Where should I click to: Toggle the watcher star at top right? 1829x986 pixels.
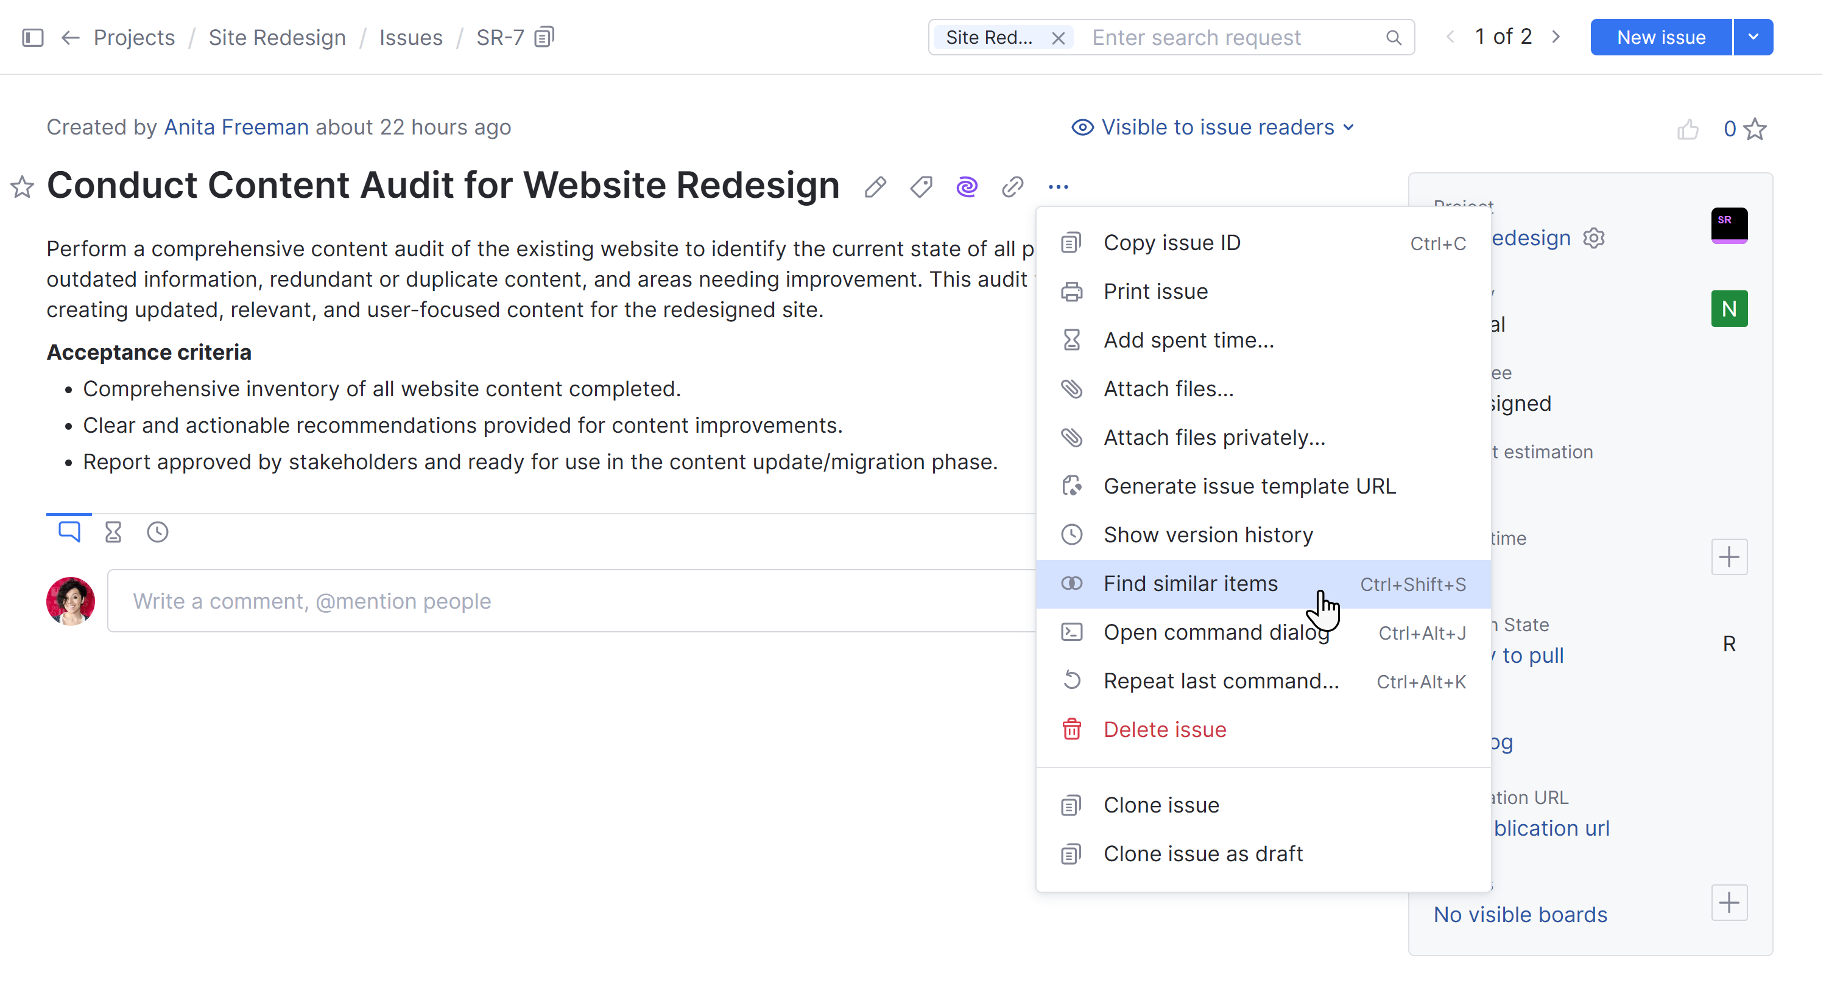pyautogui.click(x=1756, y=129)
